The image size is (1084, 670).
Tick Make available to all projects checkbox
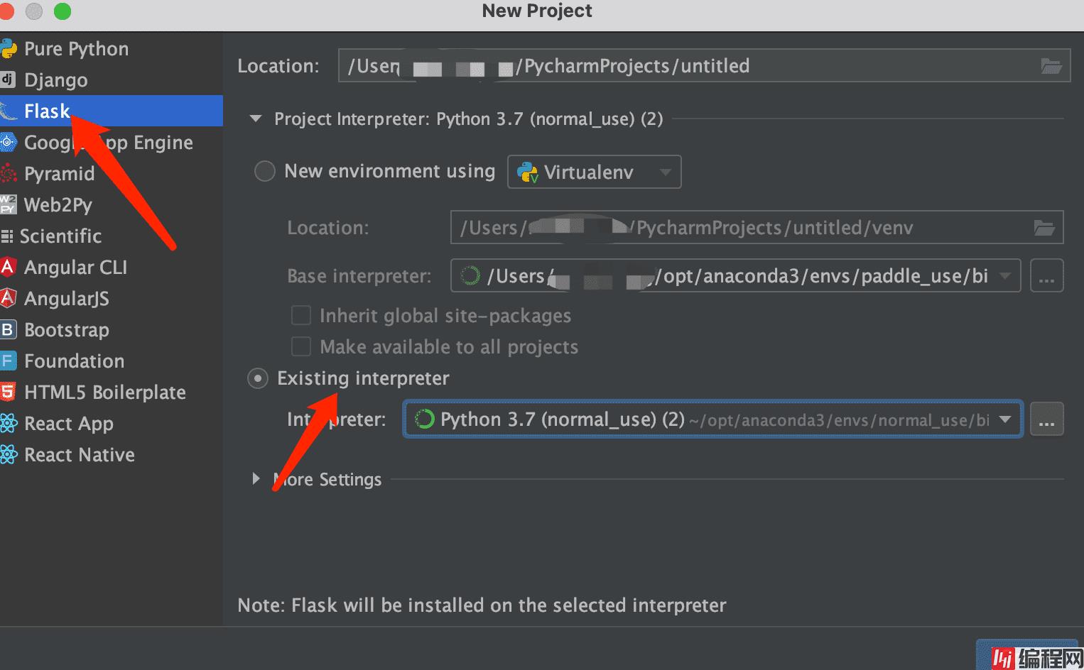[x=301, y=346]
